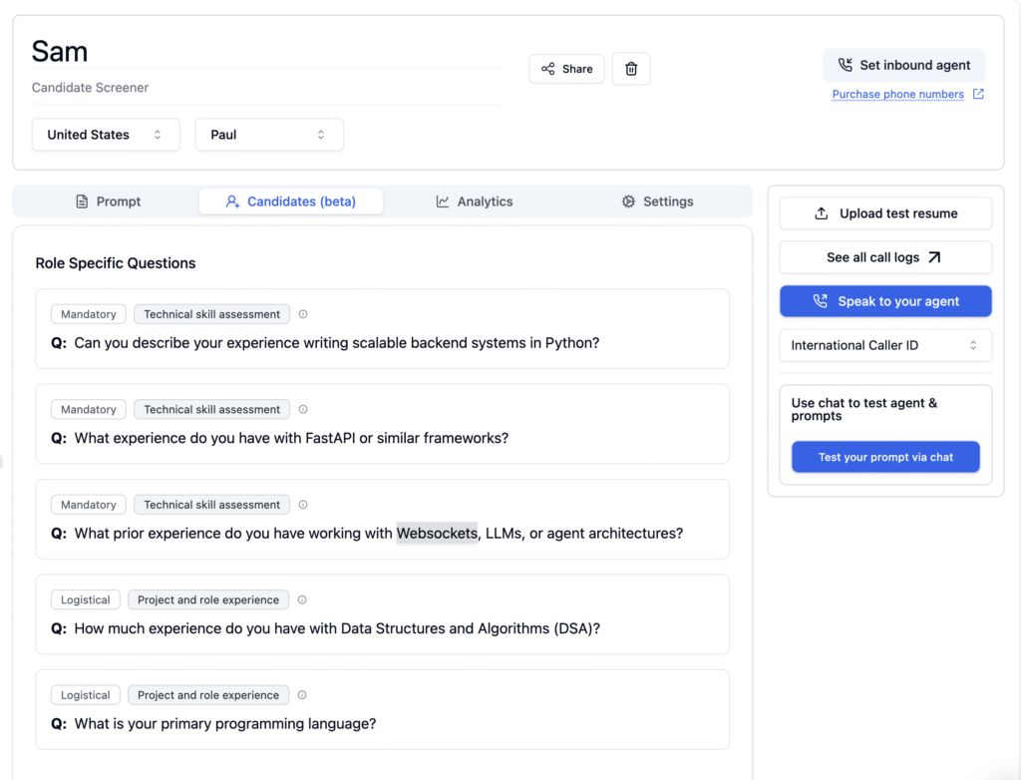
Task: Click the person icon on the Candidates tab
Action: [232, 201]
